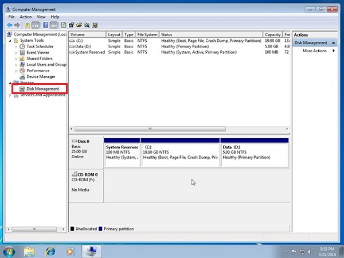Click the 19.90 GB capacity cell

272,41
